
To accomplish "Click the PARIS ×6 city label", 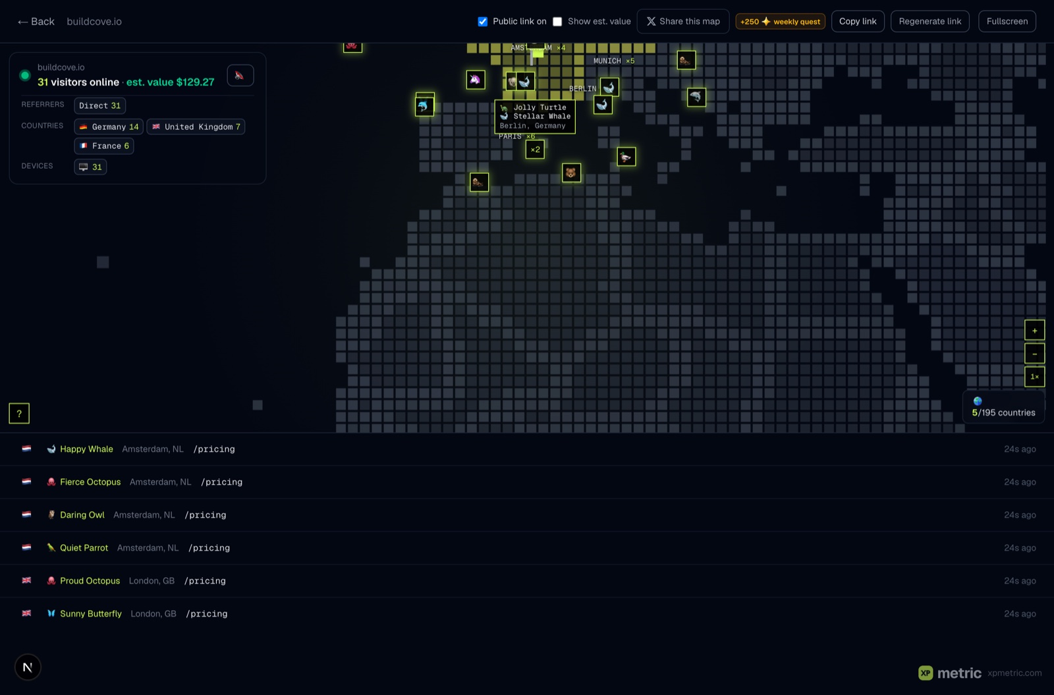I will (516, 136).
